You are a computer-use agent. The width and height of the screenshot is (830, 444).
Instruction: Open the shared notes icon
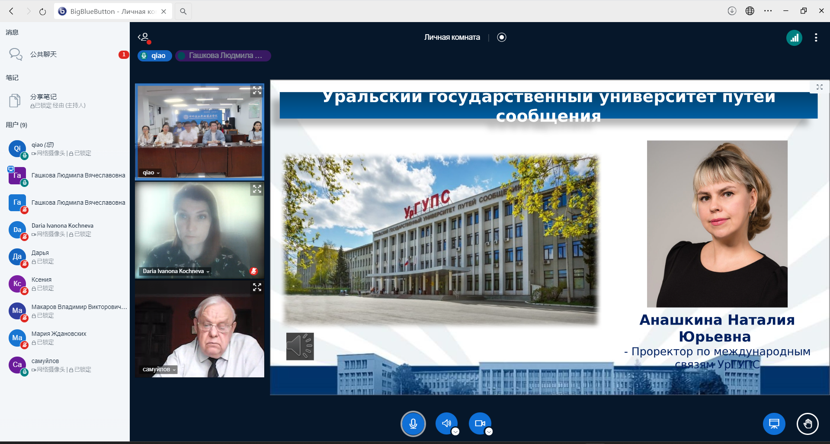pyautogui.click(x=15, y=100)
